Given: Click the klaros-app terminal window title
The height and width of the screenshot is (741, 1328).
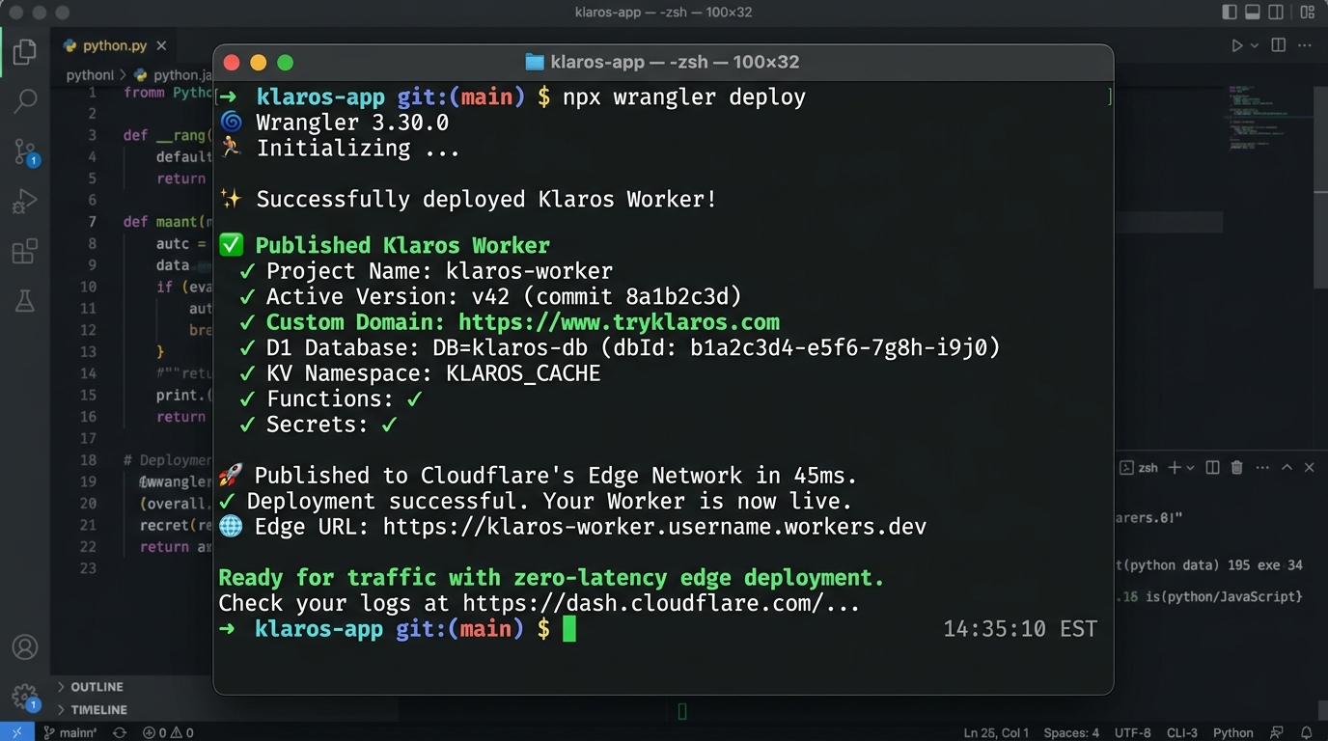Looking at the screenshot, I should [x=662, y=62].
